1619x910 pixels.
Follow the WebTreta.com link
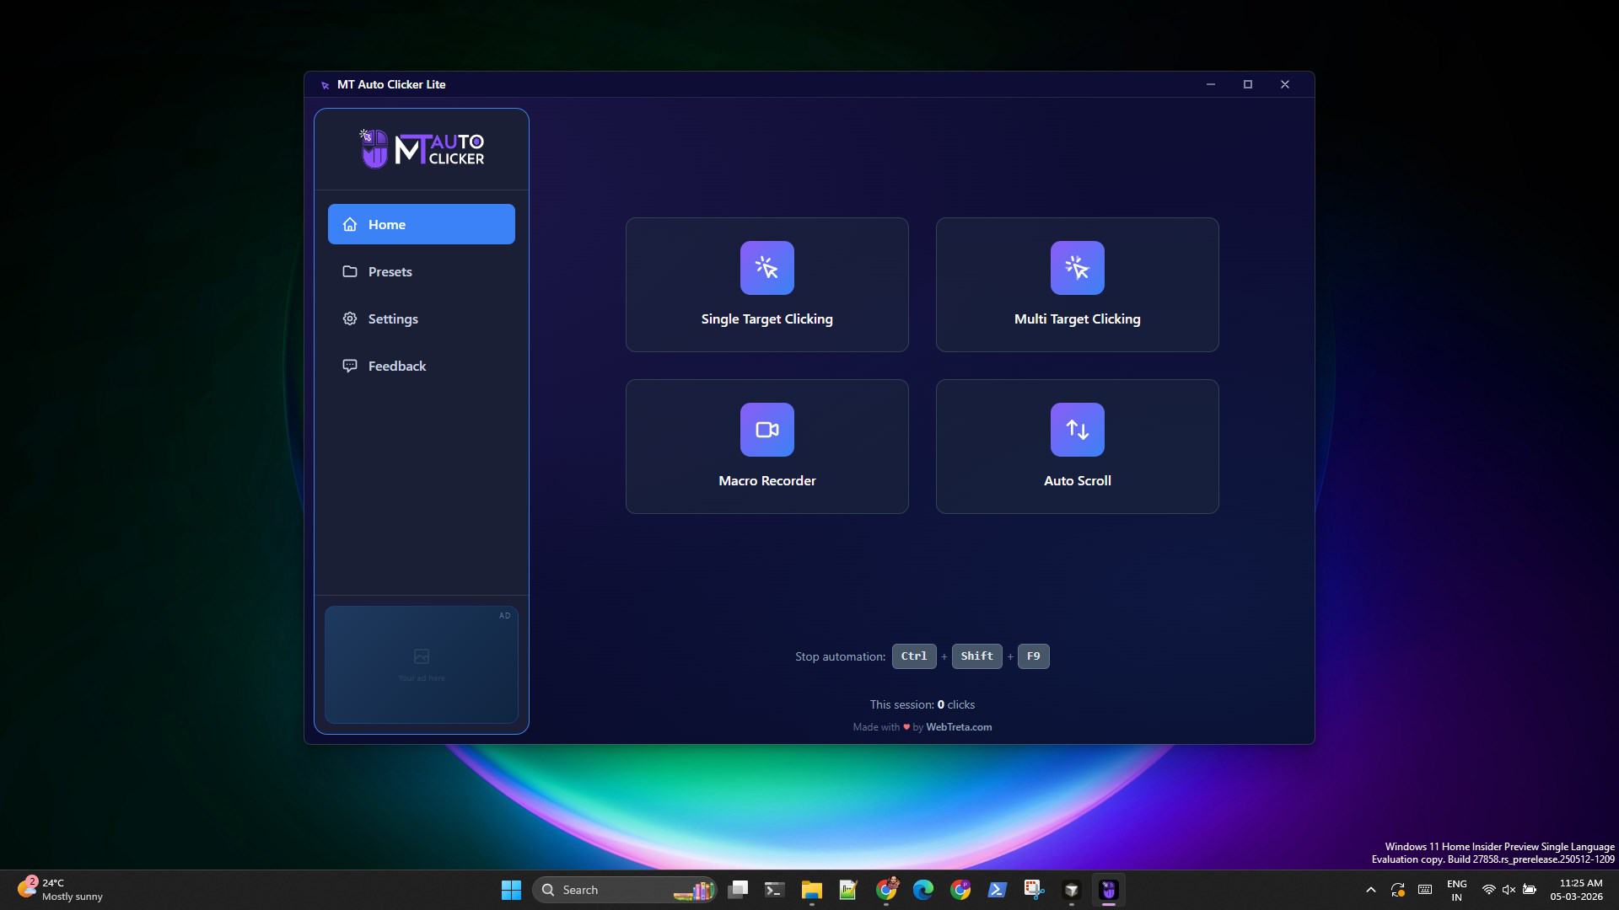coord(959,727)
